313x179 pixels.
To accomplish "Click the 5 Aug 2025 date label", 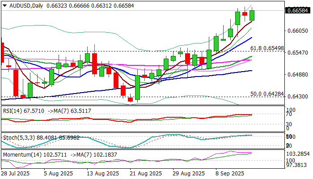I will click(61, 173).
